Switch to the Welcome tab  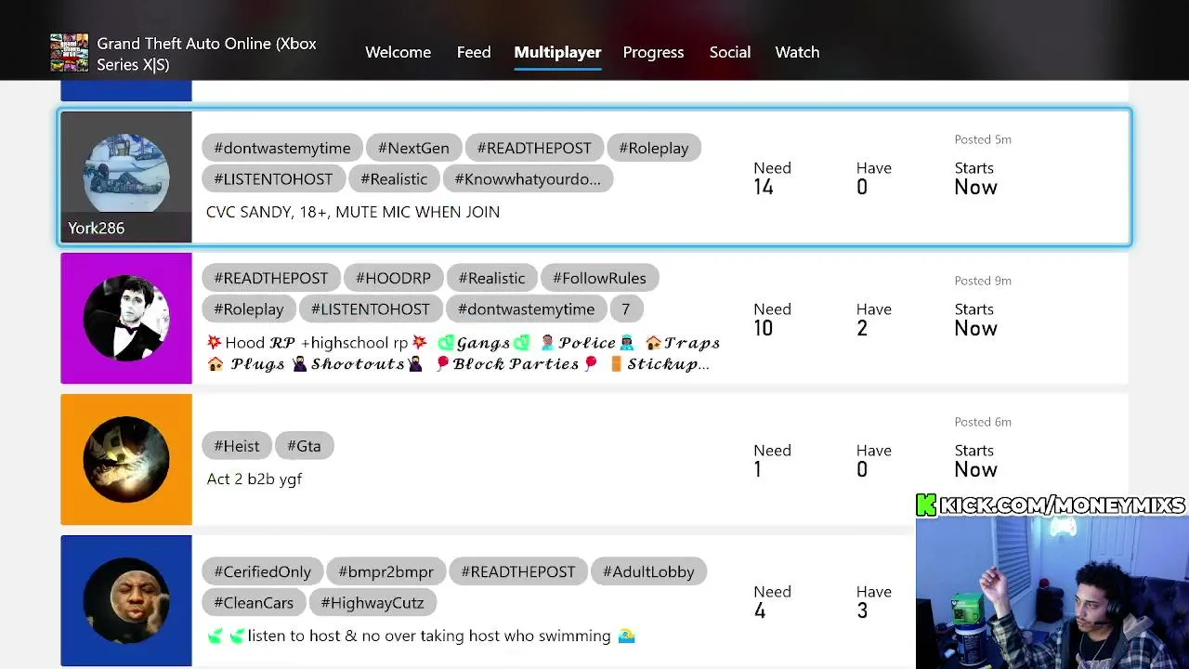click(x=398, y=52)
